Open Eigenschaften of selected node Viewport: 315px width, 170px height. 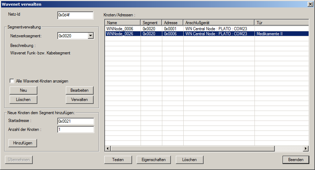tap(153, 160)
